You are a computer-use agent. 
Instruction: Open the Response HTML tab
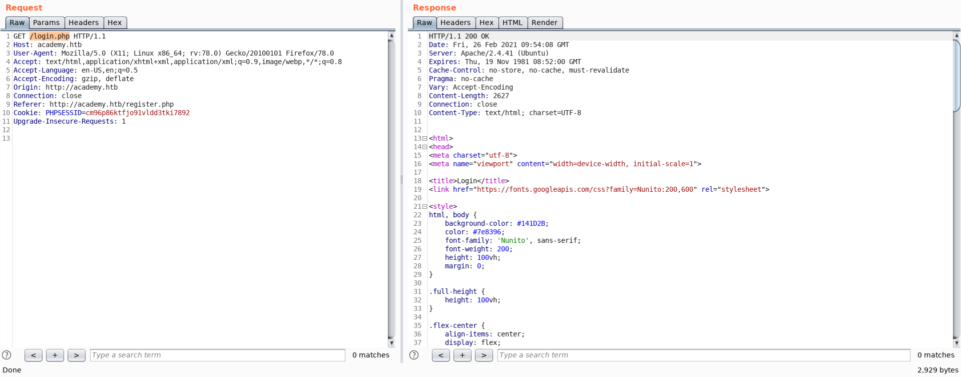pos(512,23)
